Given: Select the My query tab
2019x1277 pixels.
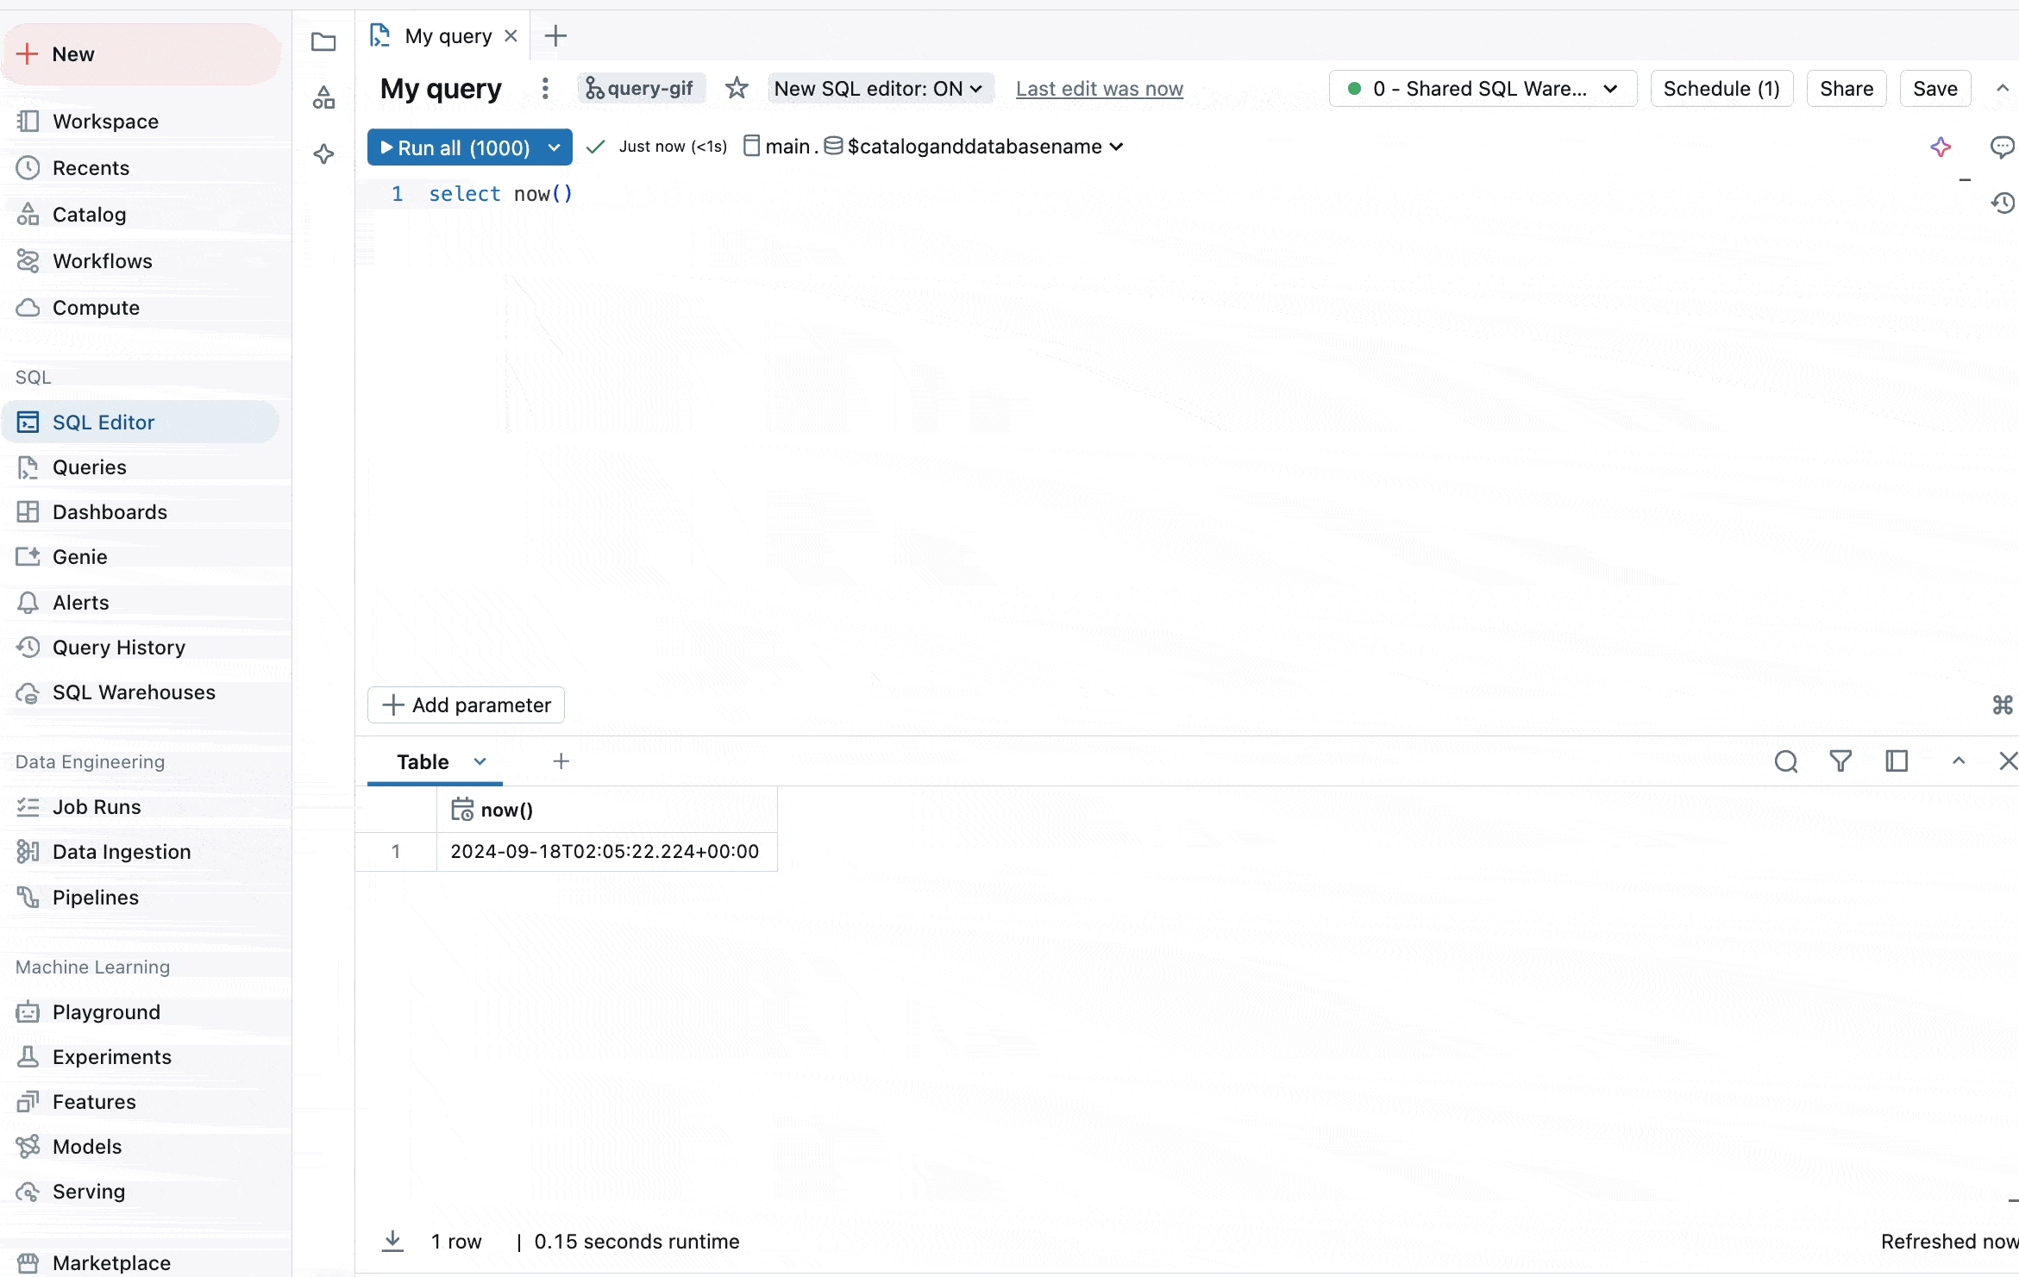Looking at the screenshot, I should click(447, 36).
